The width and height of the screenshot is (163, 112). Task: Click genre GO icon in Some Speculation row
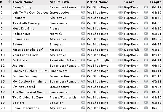(x=146, y=108)
